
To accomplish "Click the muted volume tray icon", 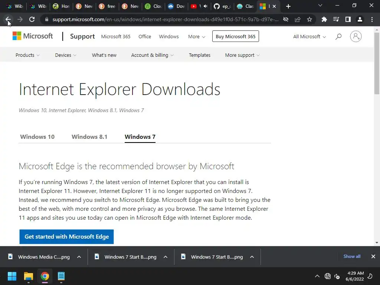I will coord(337,276).
